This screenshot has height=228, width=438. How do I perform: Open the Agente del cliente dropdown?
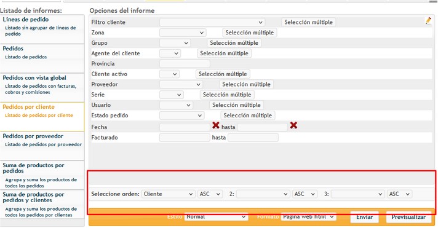(170, 53)
